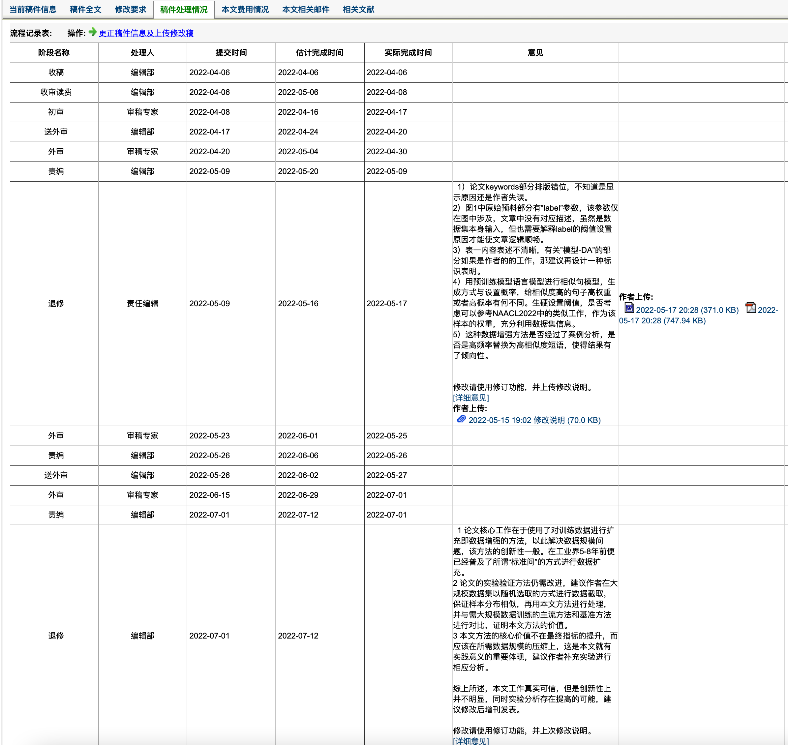Click the 2022-05-16 estimated date in 退修 row
Image resolution: width=788 pixels, height=745 pixels.
coord(298,304)
